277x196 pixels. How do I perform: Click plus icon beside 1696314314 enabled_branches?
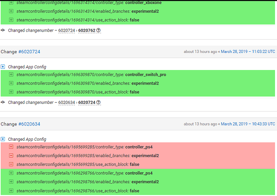pos(11,11)
